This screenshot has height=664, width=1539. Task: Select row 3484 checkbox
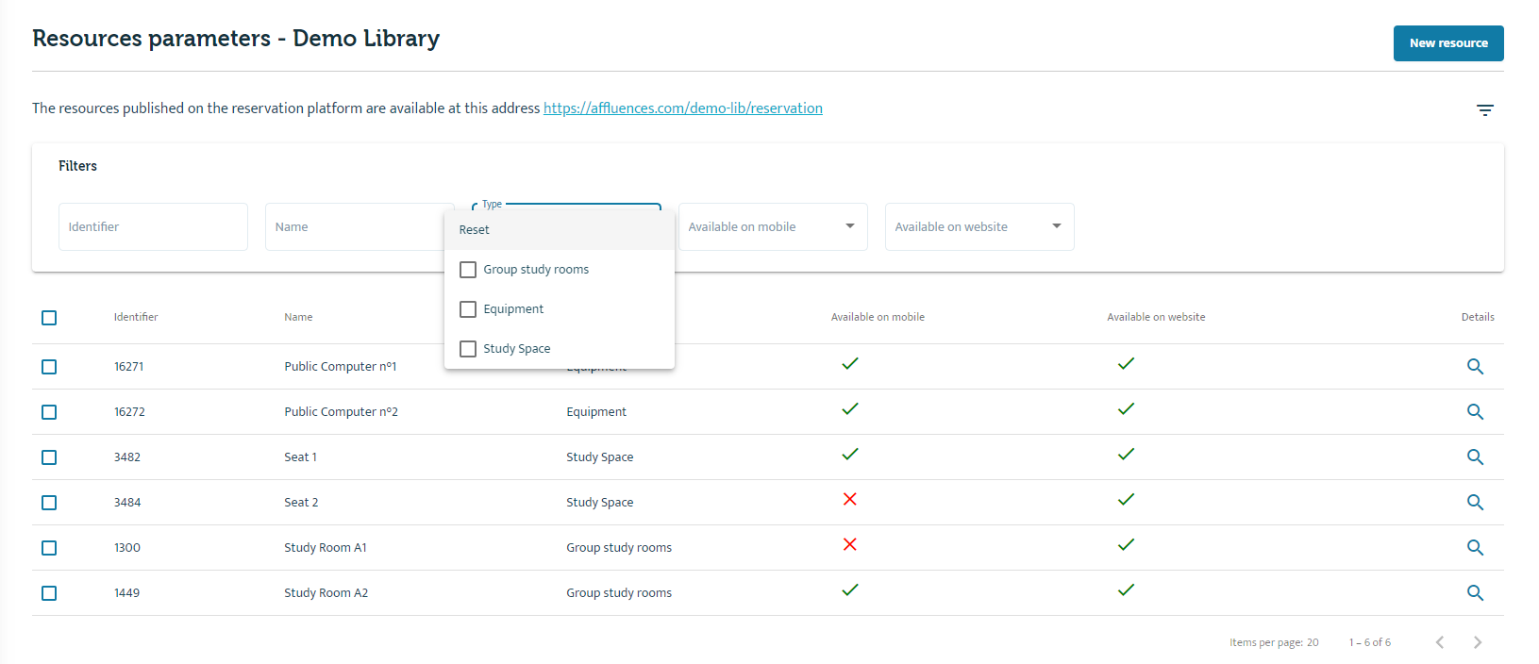(49, 503)
